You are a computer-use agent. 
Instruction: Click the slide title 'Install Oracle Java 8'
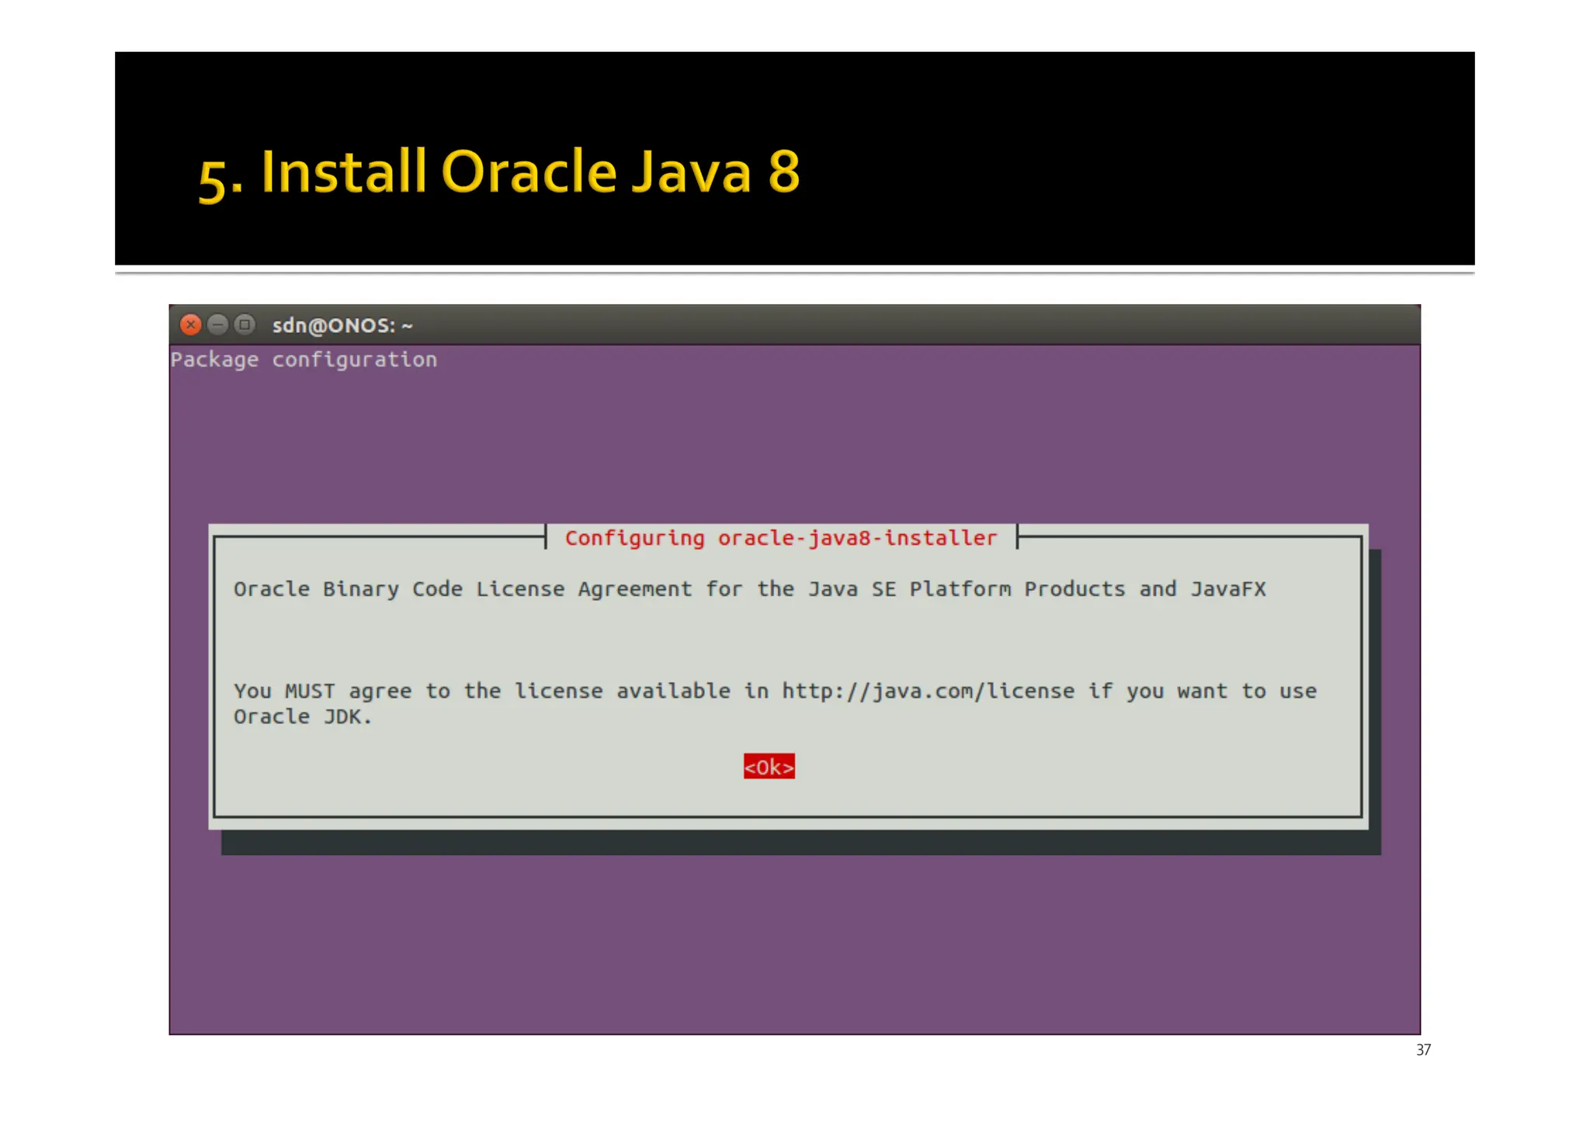[499, 172]
